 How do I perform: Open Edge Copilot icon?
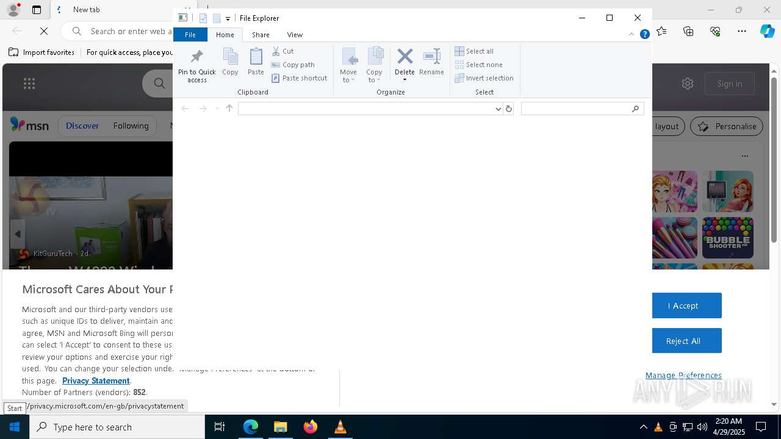pyautogui.click(x=767, y=31)
